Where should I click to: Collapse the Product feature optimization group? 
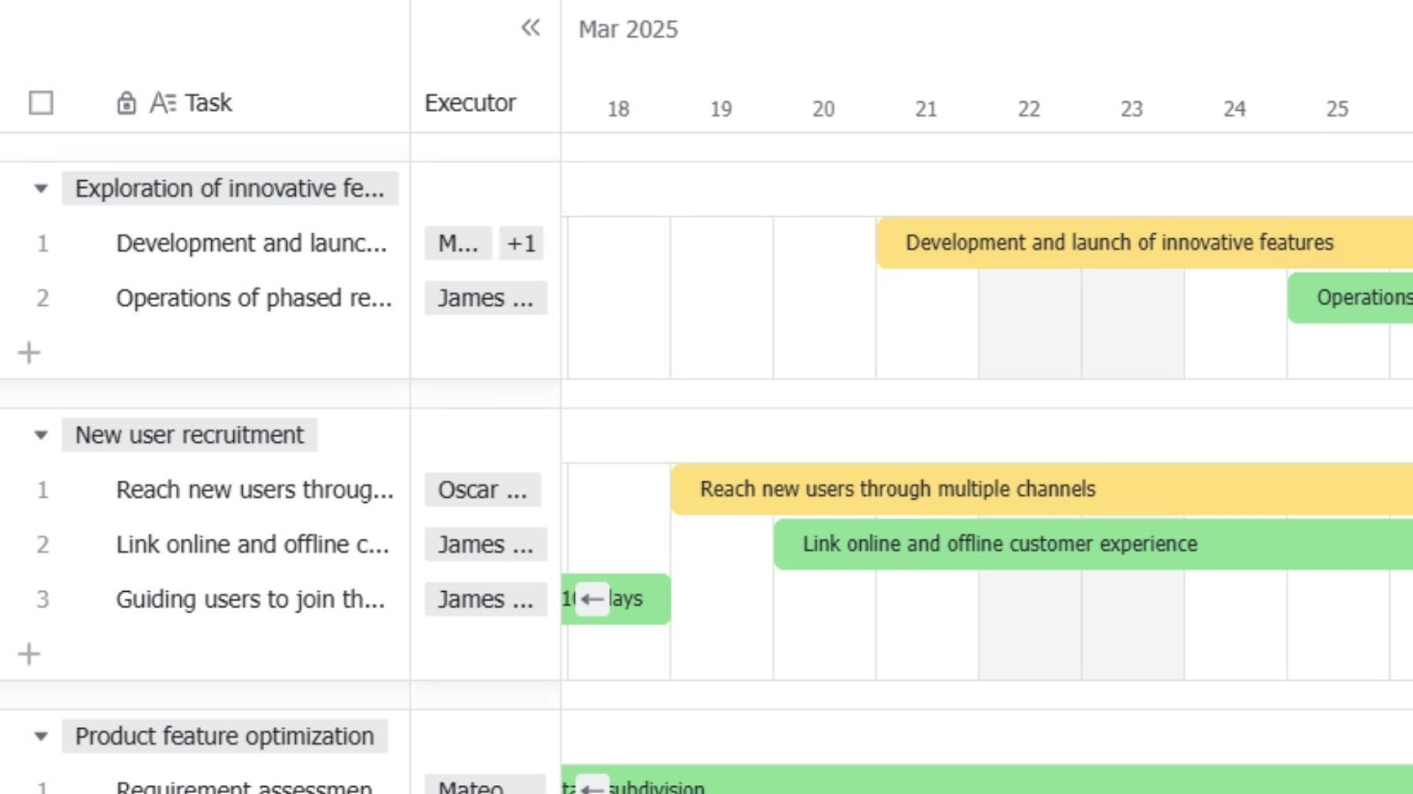(x=40, y=736)
